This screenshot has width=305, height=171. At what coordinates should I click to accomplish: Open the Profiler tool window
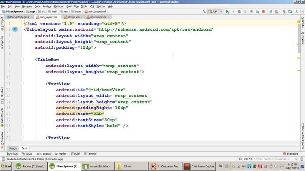coord(61,154)
